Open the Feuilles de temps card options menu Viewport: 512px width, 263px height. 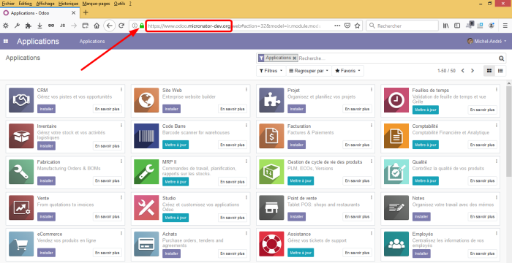(497, 89)
